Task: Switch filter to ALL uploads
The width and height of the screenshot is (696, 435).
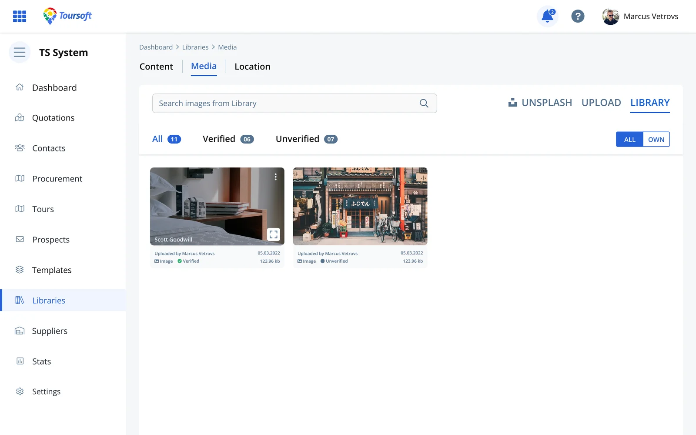Action: [629, 139]
